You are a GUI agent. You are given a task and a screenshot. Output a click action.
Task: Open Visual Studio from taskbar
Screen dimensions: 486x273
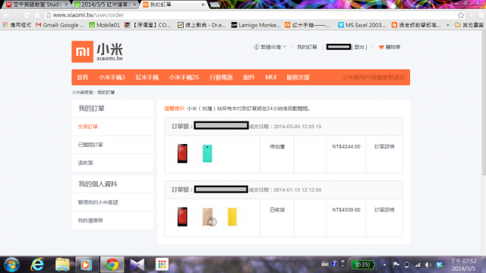[x=137, y=265]
